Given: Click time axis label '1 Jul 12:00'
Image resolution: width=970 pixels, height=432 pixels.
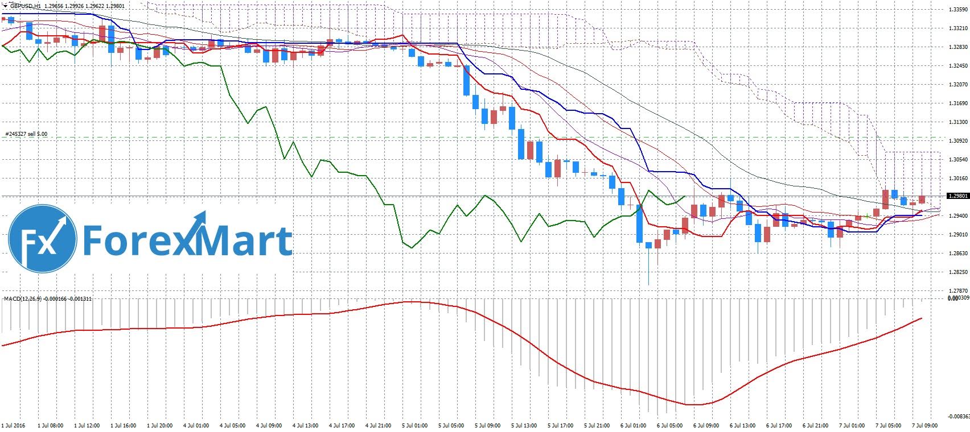Looking at the screenshot, I should coord(87,425).
